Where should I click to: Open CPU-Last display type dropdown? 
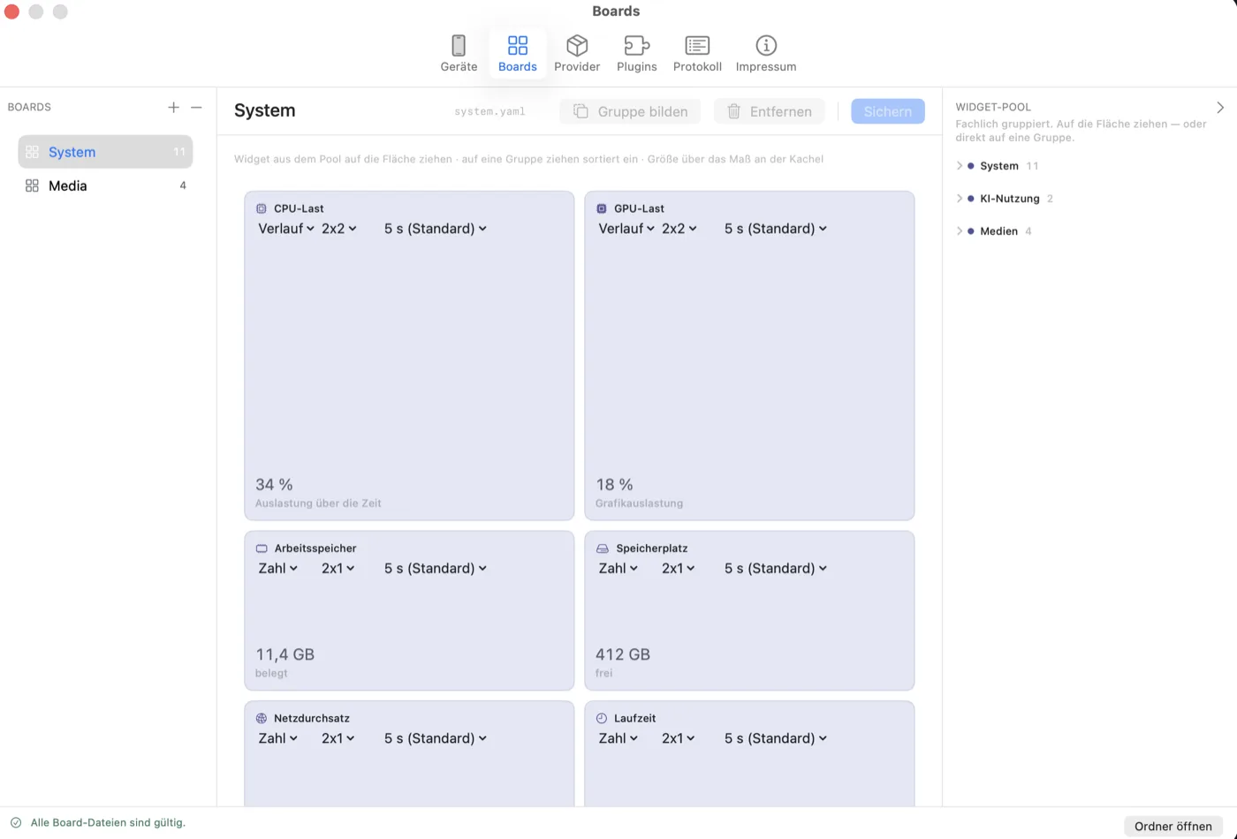click(x=286, y=229)
